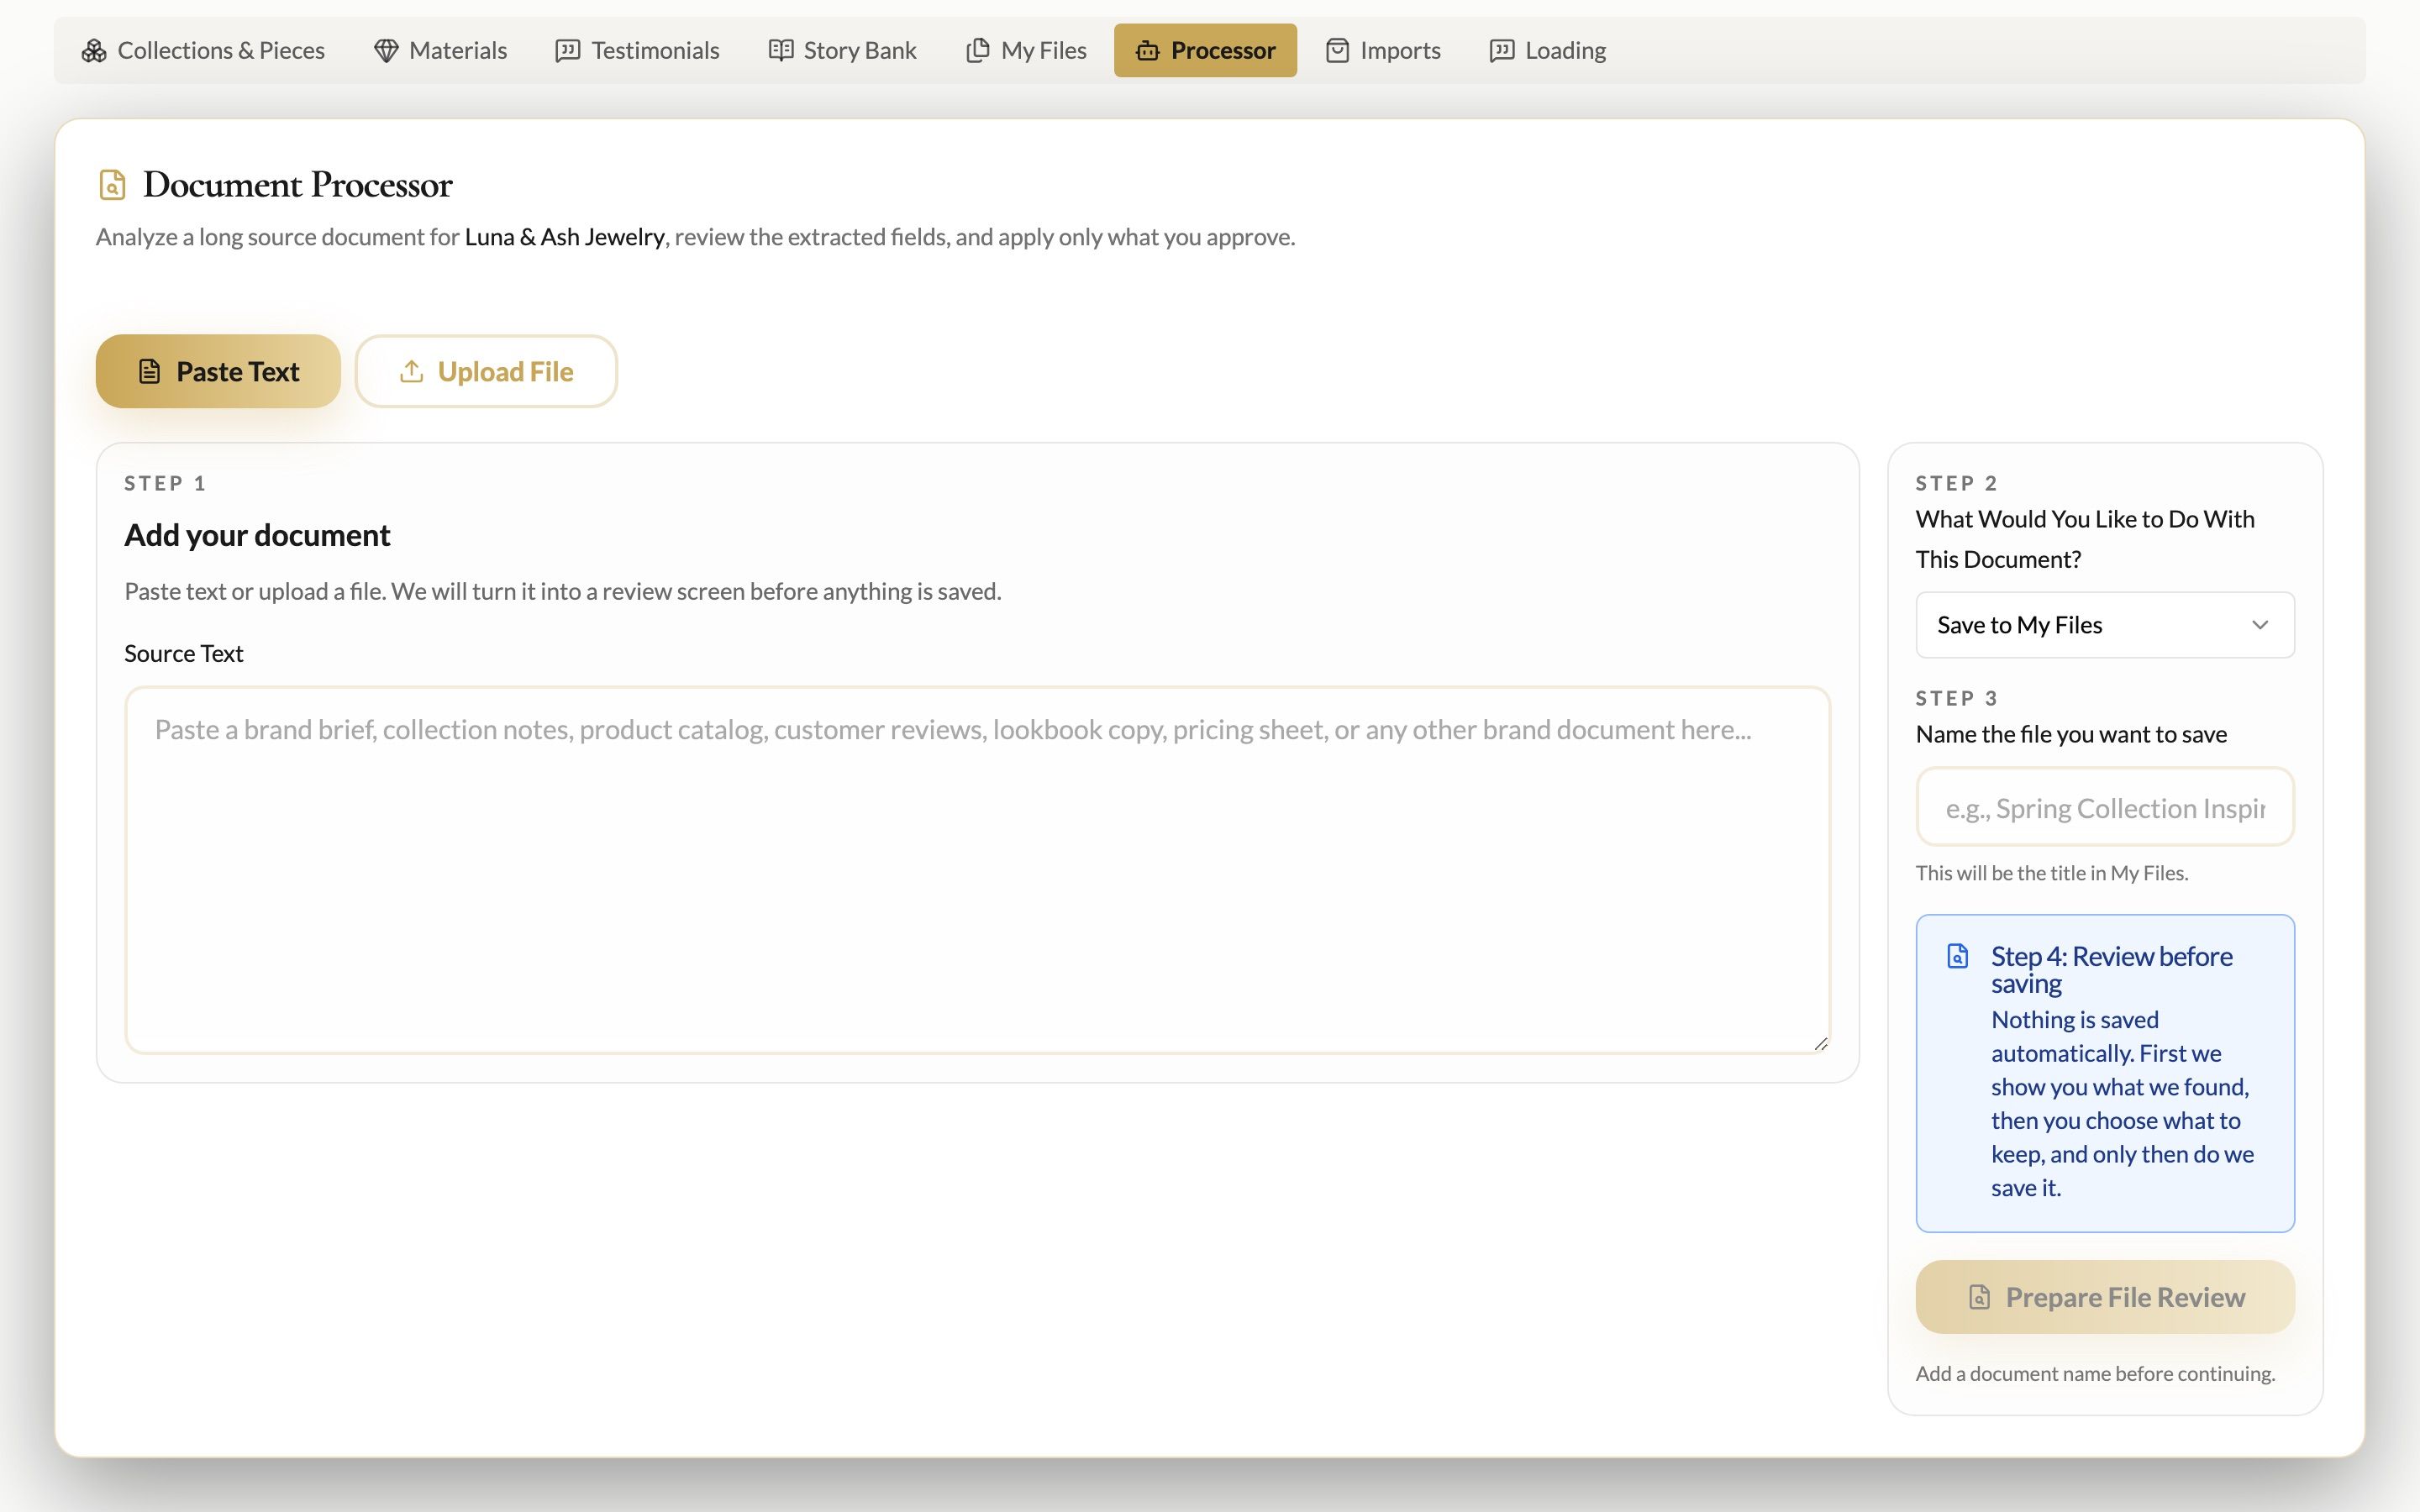
Task: Select the Processor tab
Action: (1205, 50)
